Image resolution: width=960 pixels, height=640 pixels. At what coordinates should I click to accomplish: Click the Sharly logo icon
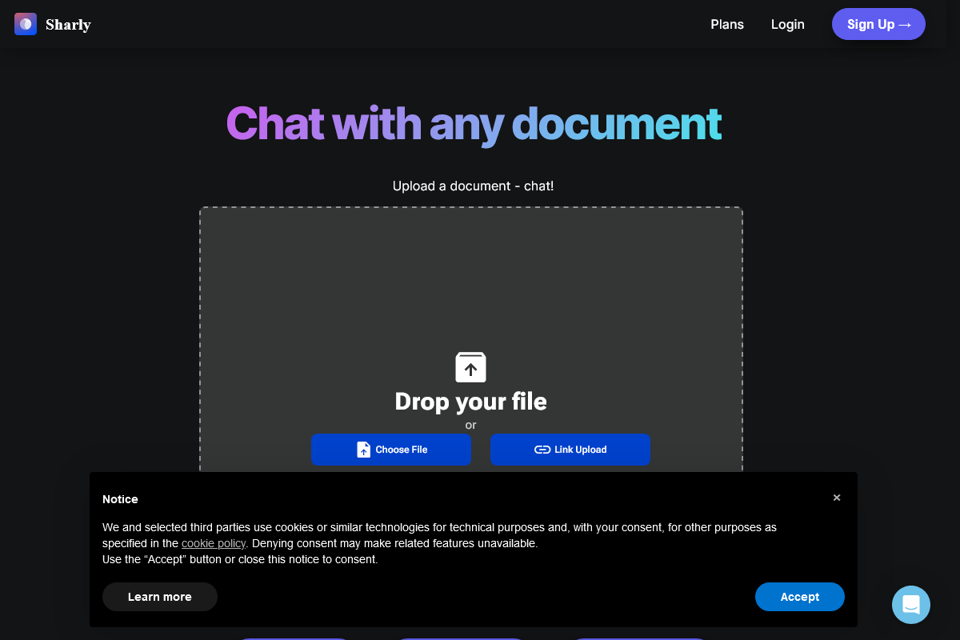click(26, 24)
